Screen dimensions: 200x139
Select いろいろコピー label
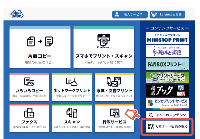(29, 91)
